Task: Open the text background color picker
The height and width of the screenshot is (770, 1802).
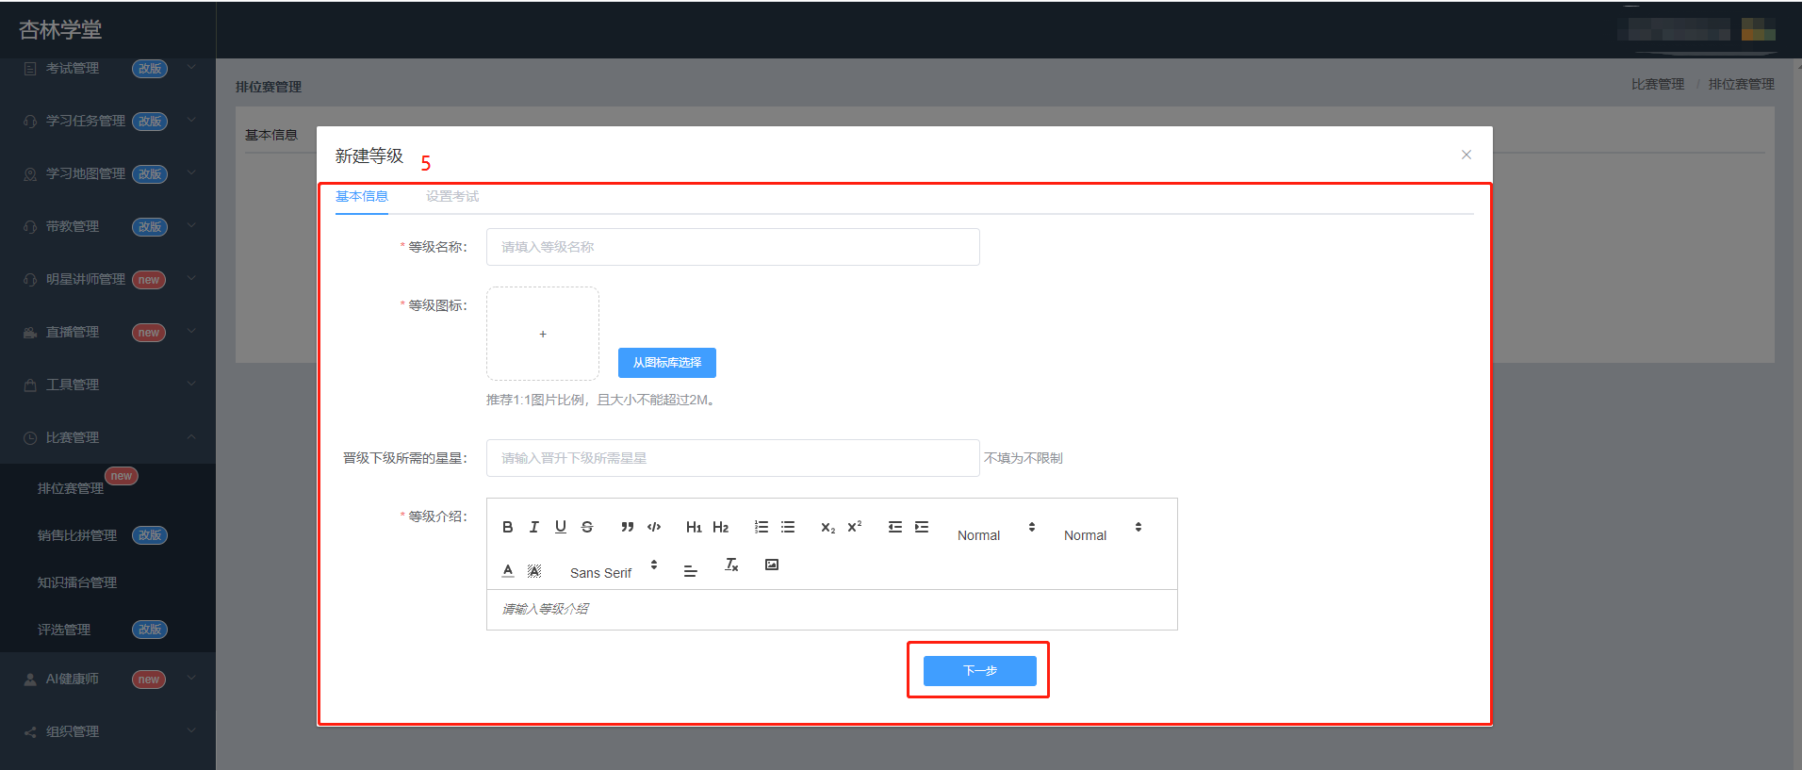Action: coord(534,570)
